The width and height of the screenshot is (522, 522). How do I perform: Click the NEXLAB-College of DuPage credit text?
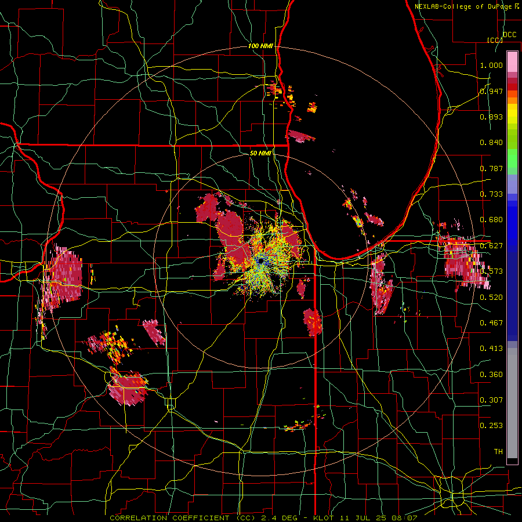(x=463, y=6)
